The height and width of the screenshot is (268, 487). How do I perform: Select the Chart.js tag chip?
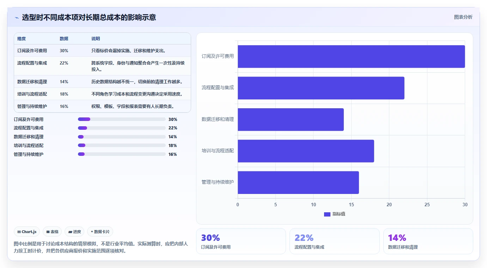(x=27, y=232)
